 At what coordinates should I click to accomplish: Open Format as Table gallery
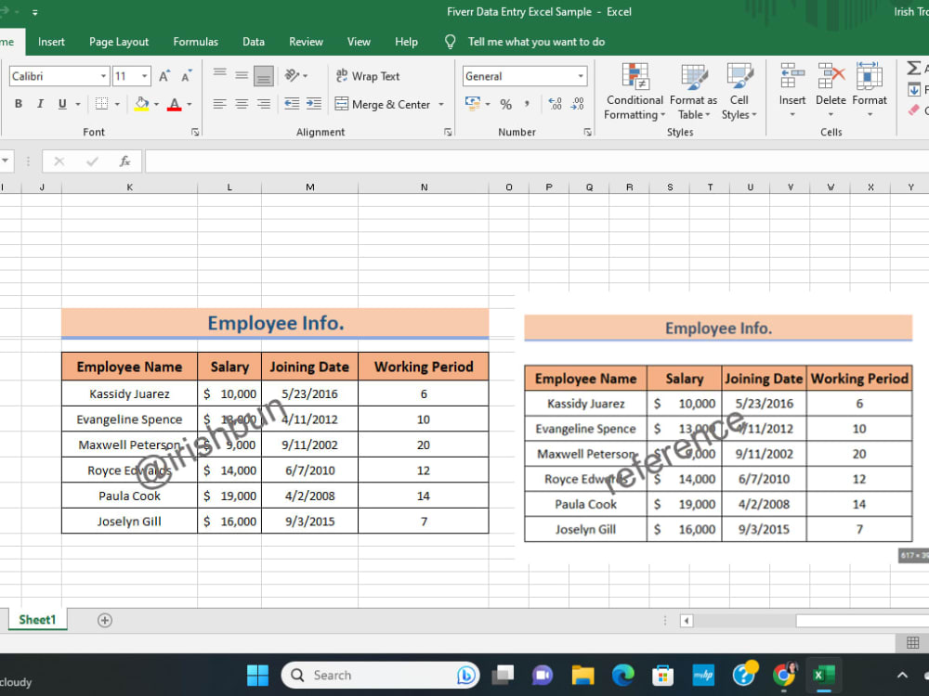[x=694, y=92]
